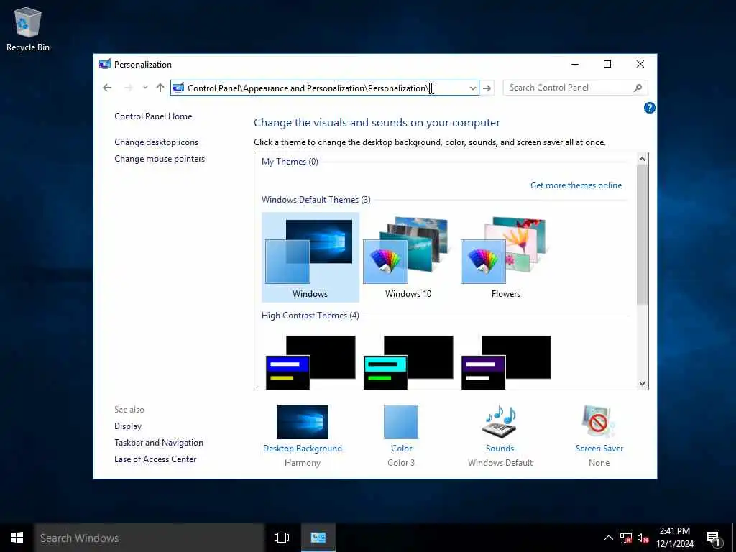Click the theme list scroll down arrow
The height and width of the screenshot is (552, 736).
point(642,384)
